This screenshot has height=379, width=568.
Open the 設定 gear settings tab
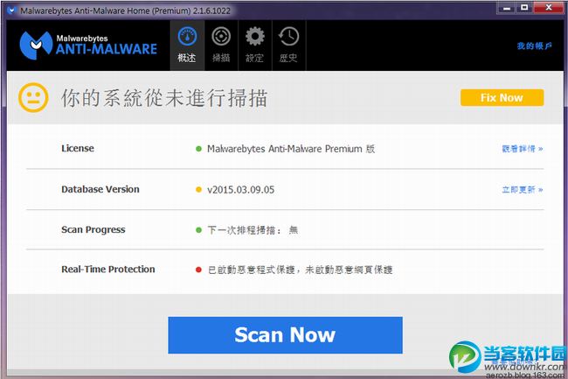coord(254,45)
